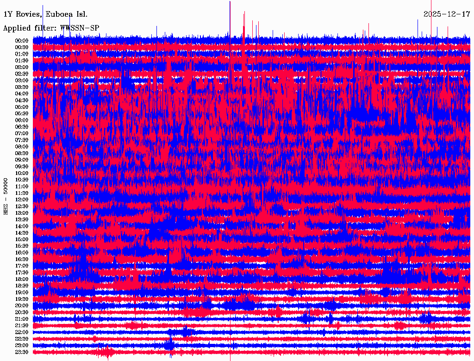
Task: Select the 03:30 time label
Action: (22, 87)
